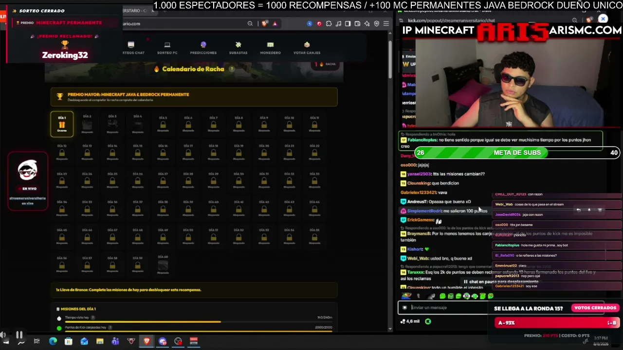Click the Brave Rewards triangle icon

(x=275, y=23)
